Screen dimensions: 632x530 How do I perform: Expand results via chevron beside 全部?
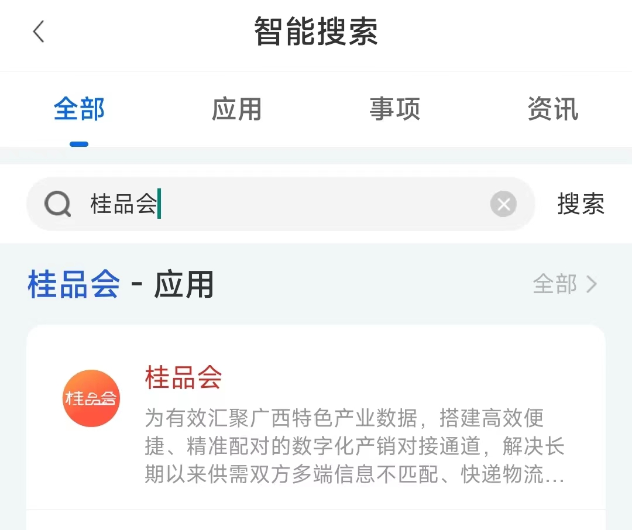592,284
